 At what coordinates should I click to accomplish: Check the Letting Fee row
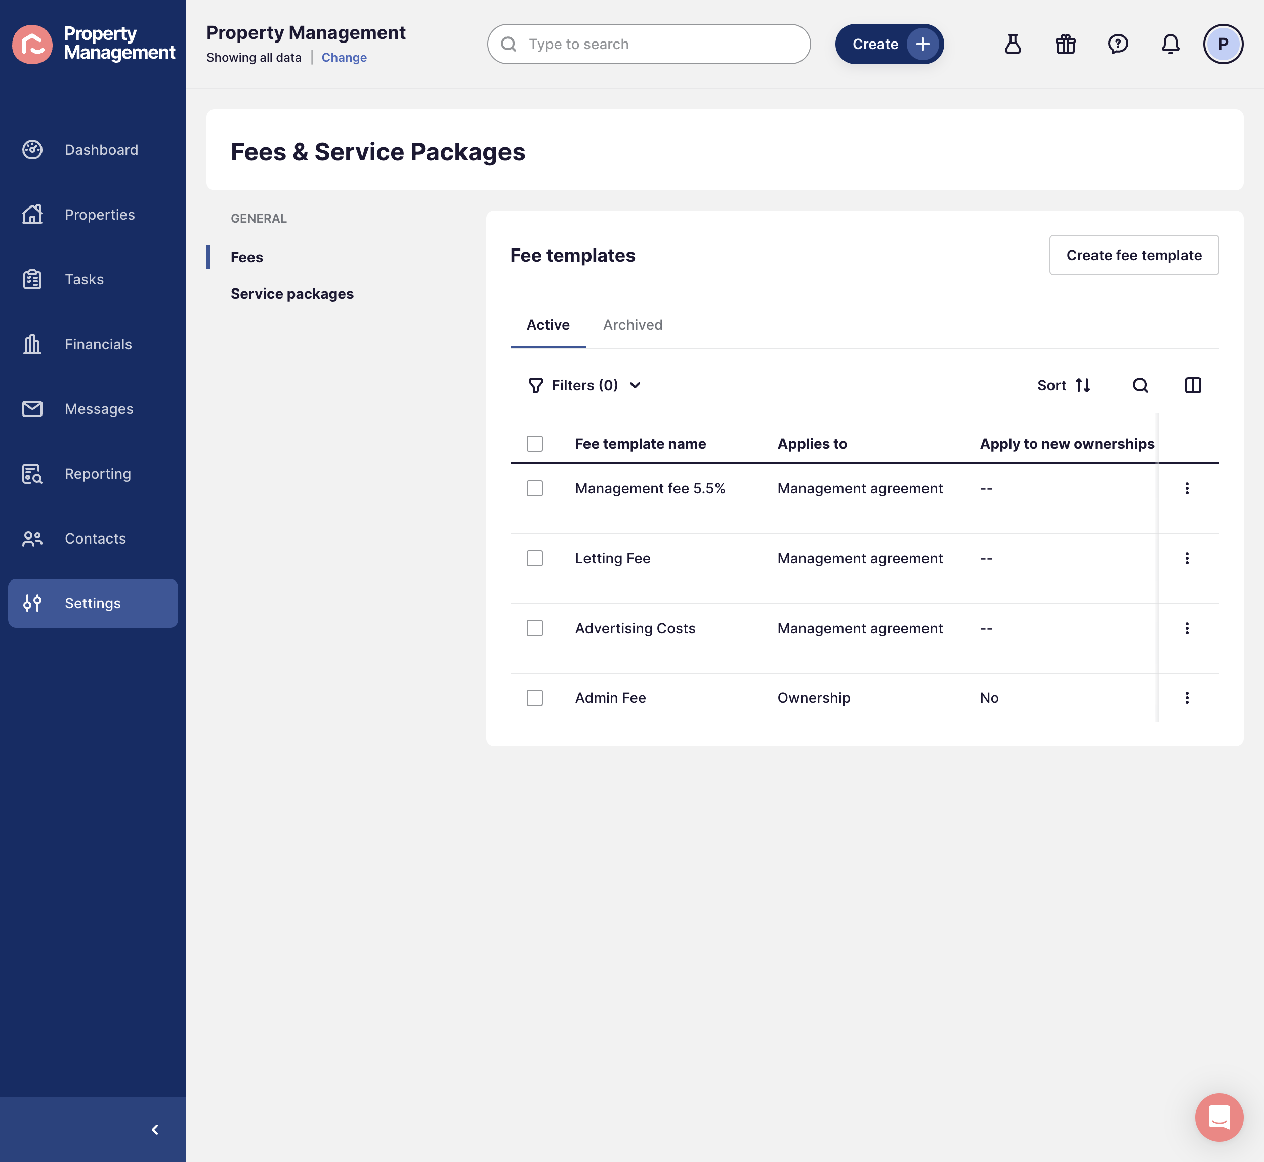coord(535,558)
